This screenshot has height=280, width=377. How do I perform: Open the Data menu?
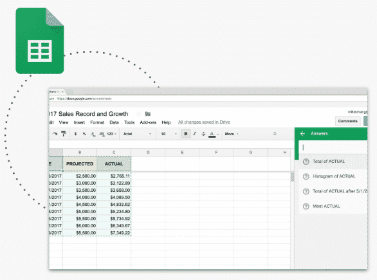coord(115,122)
